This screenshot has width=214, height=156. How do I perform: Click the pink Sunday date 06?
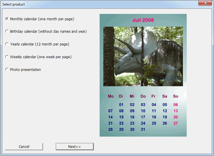pyautogui.click(x=176, y=105)
